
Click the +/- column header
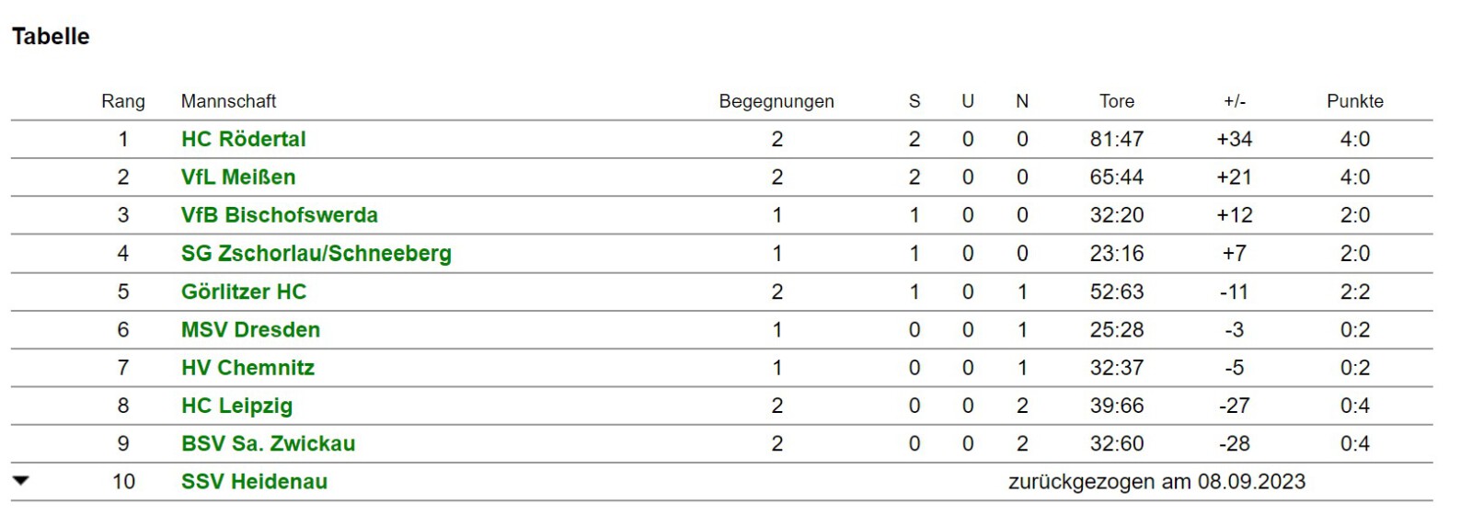(1235, 101)
